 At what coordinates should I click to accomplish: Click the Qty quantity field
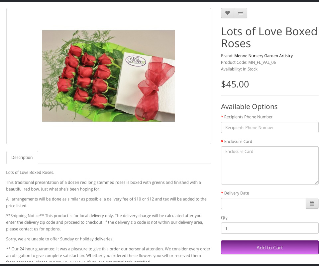click(269, 228)
